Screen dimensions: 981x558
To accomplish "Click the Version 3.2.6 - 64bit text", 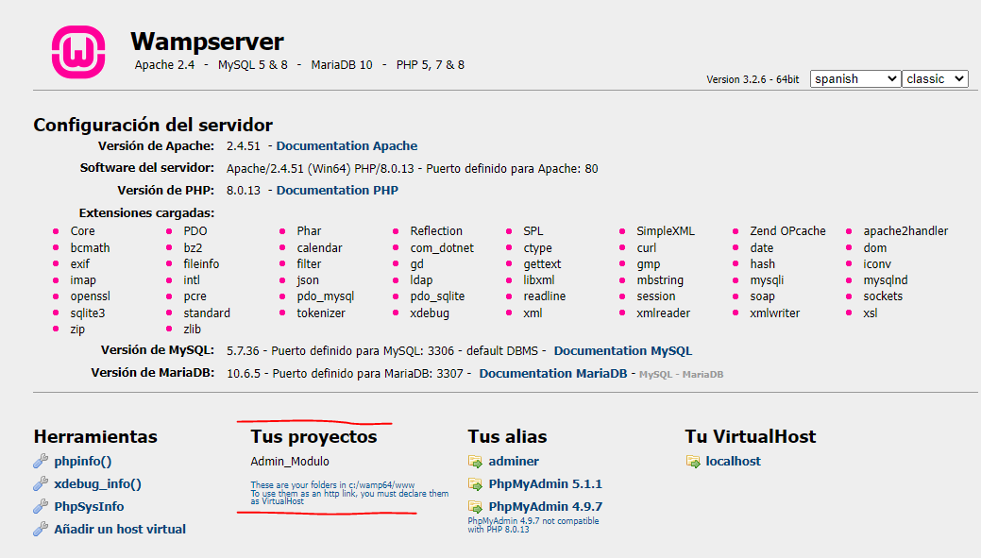I will point(753,79).
